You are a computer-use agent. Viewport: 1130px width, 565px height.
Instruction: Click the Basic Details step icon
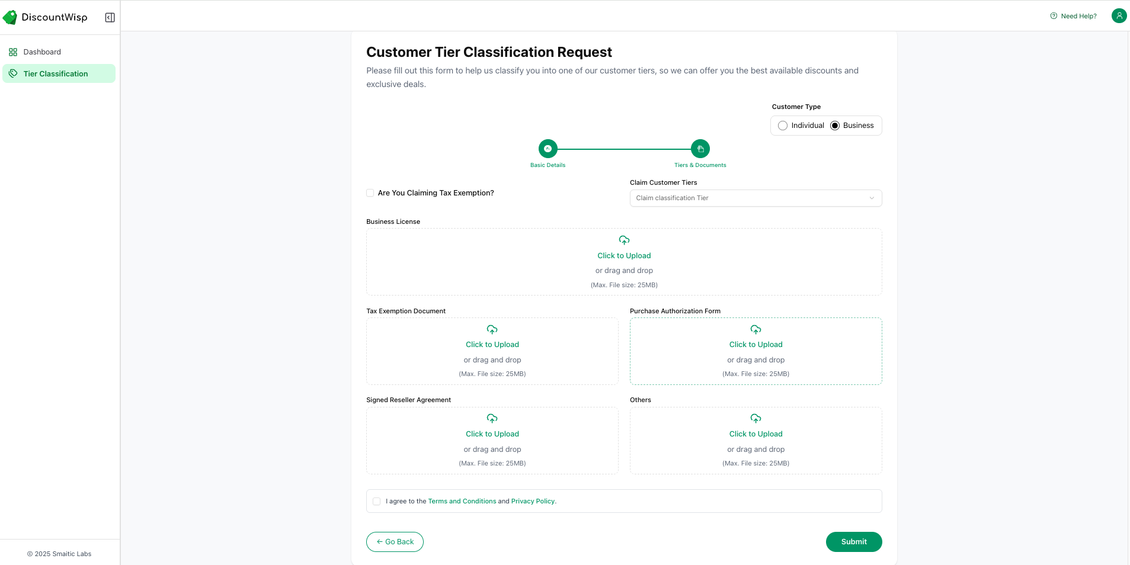click(x=548, y=149)
